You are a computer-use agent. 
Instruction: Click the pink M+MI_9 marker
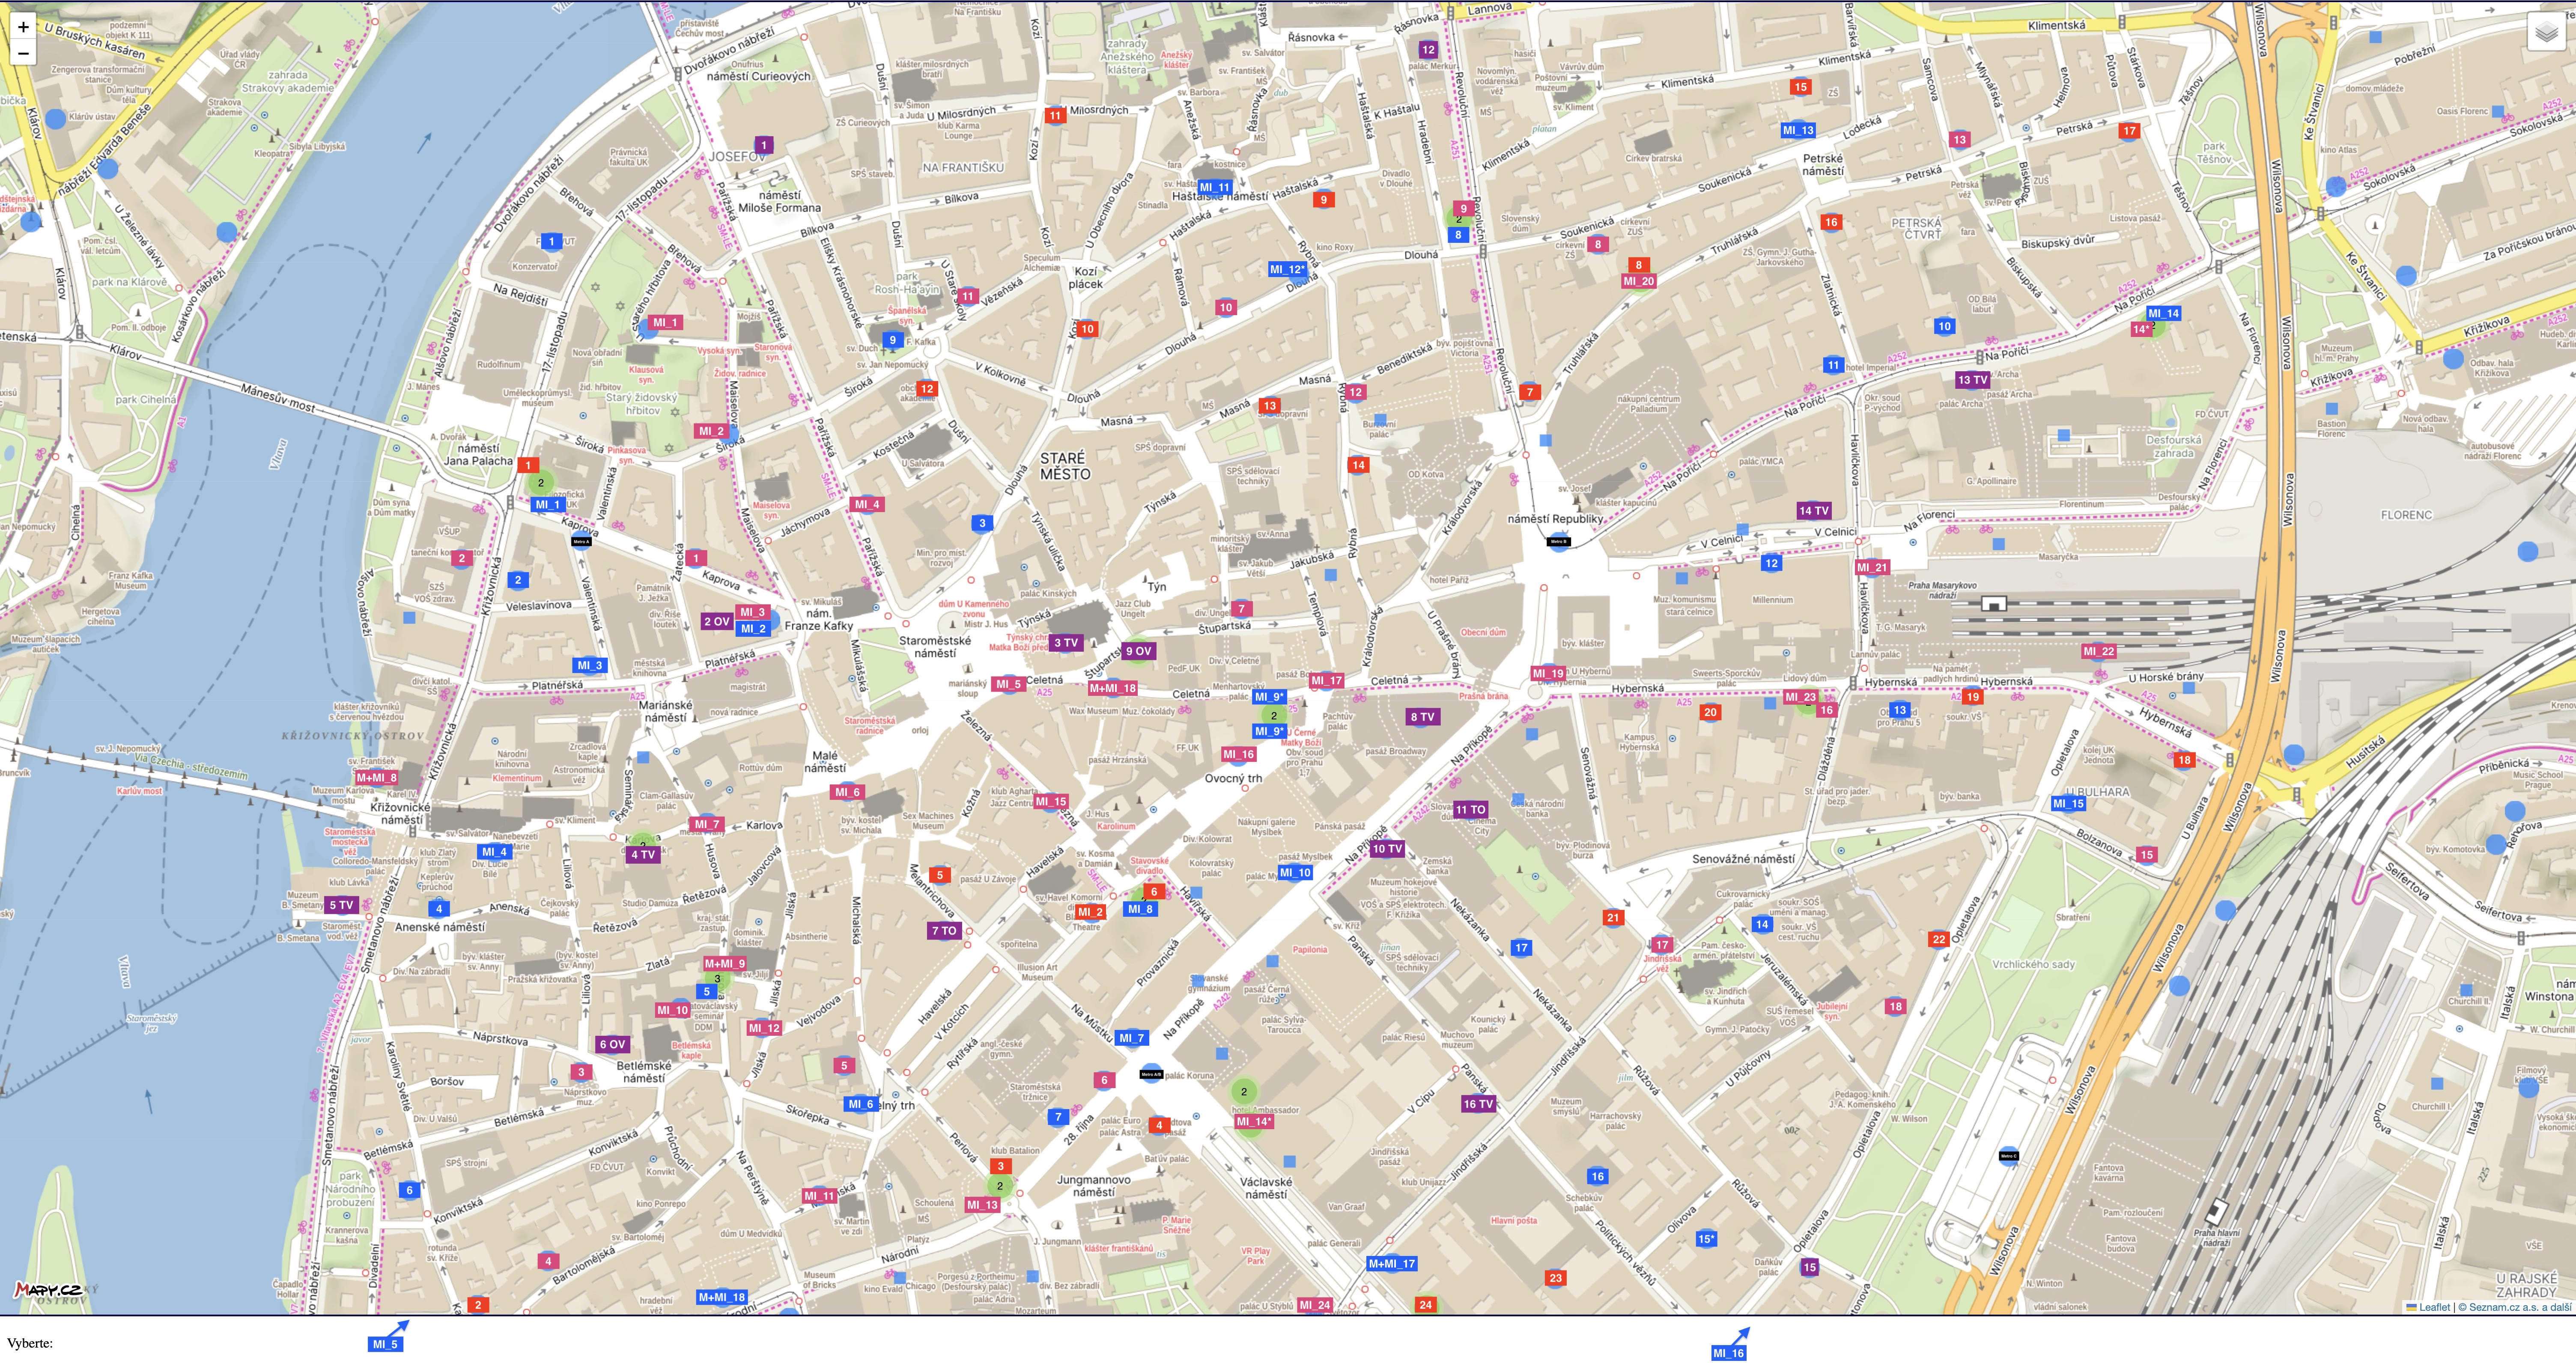(x=725, y=964)
